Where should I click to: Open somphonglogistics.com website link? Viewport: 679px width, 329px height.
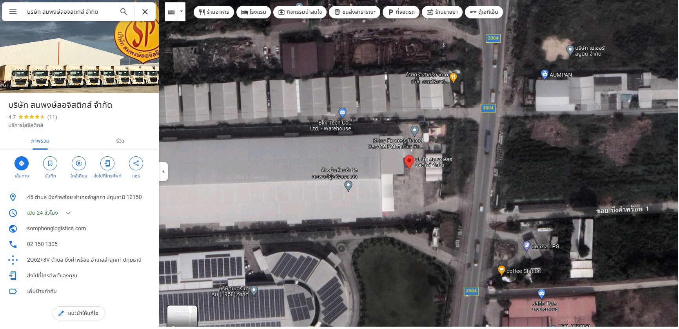[56, 228]
